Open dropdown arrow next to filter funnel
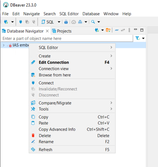The image size is (158, 167). [x=143, y=38]
